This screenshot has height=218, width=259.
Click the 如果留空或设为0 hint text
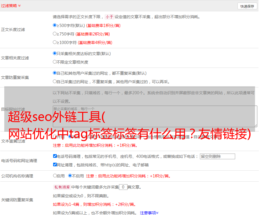[x=81, y=196]
